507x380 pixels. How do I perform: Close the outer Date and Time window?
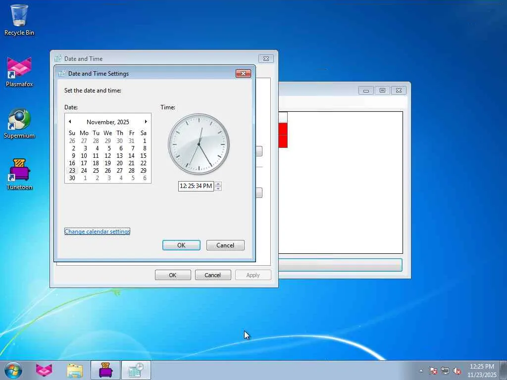(266, 58)
